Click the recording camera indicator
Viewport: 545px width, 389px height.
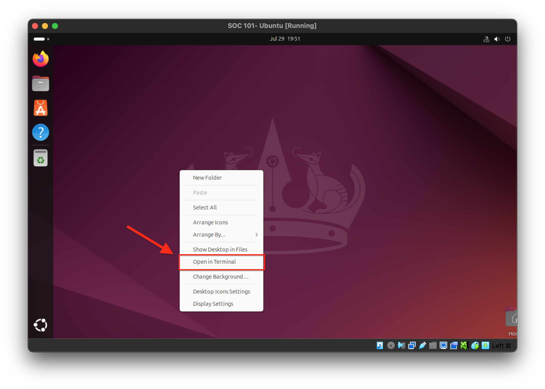[454, 345]
